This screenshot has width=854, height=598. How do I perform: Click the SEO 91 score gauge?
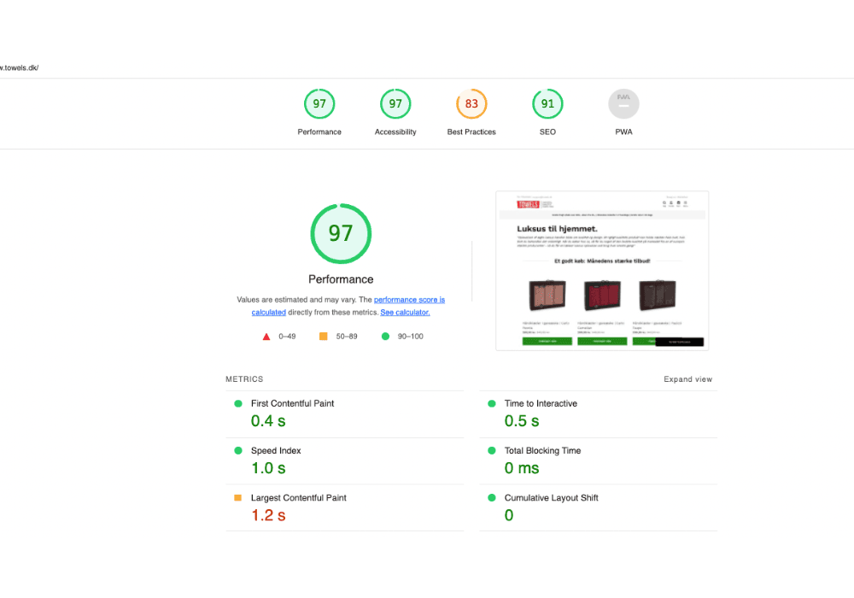[547, 103]
